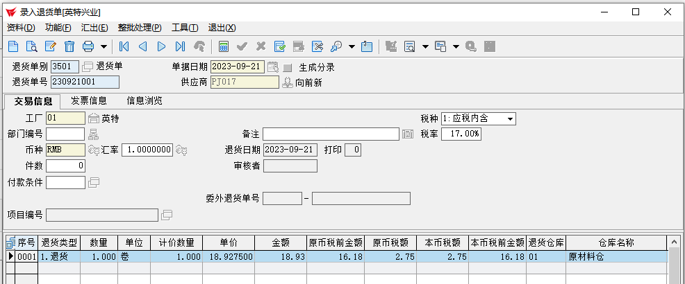The width and height of the screenshot is (685, 284).
Task: Select grid row 0001 退货类型 cell
Action: click(x=59, y=256)
